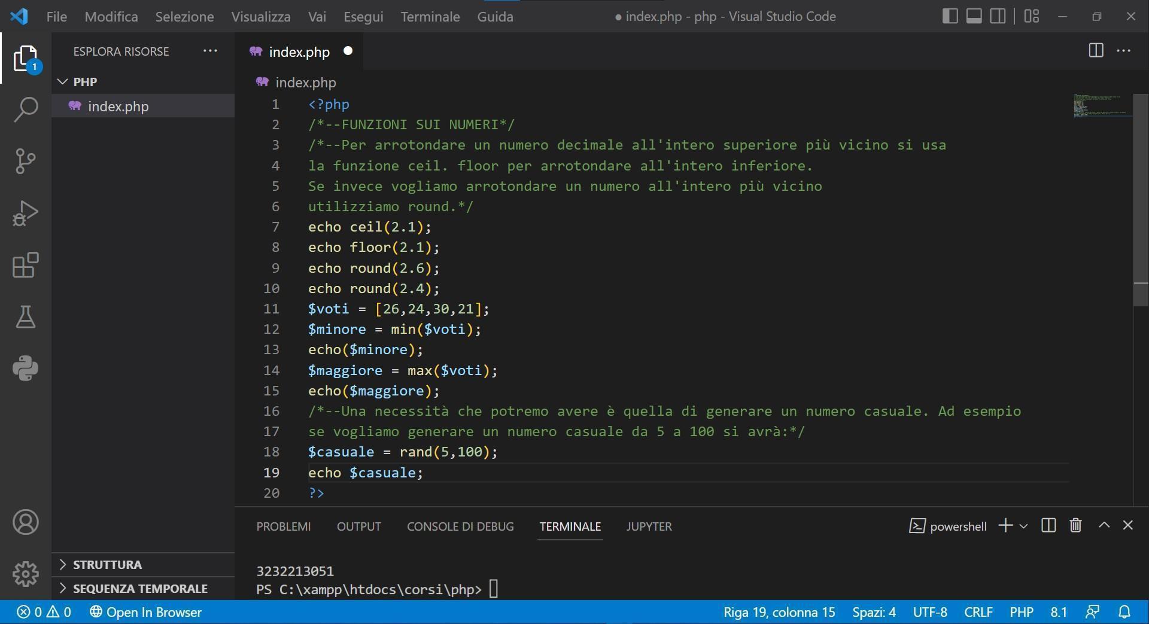
Task: Toggle the primary sidebar visibility
Action: click(x=949, y=16)
